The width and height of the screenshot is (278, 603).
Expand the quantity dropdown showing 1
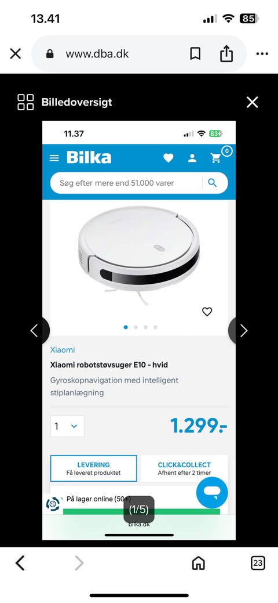(x=67, y=426)
